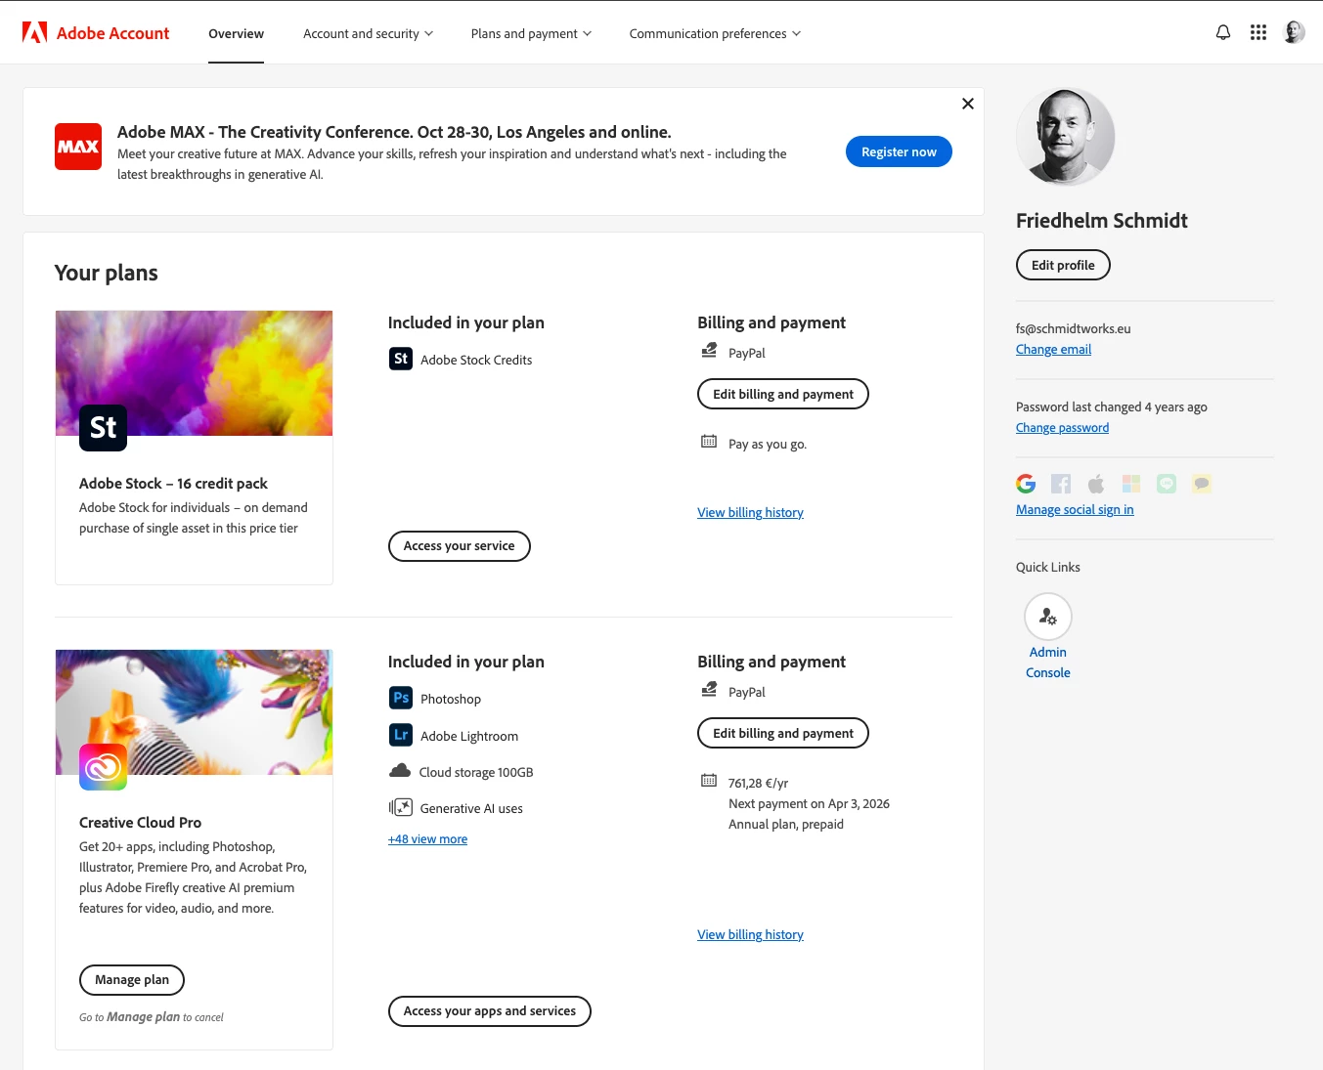Screen dimensions: 1323x1070
Task: Click the Adobe logo in header
Action: (35, 33)
